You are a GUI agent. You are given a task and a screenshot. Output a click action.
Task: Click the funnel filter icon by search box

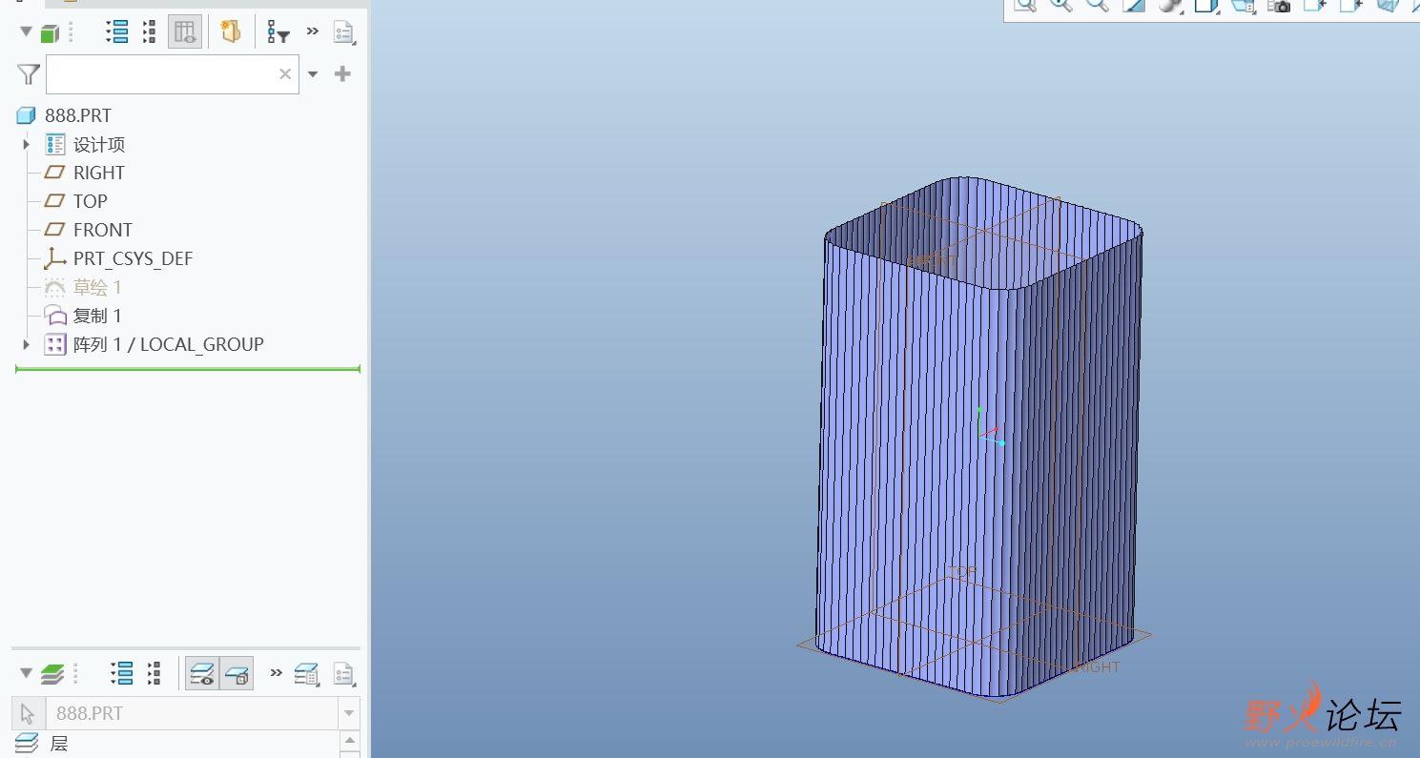coord(29,73)
